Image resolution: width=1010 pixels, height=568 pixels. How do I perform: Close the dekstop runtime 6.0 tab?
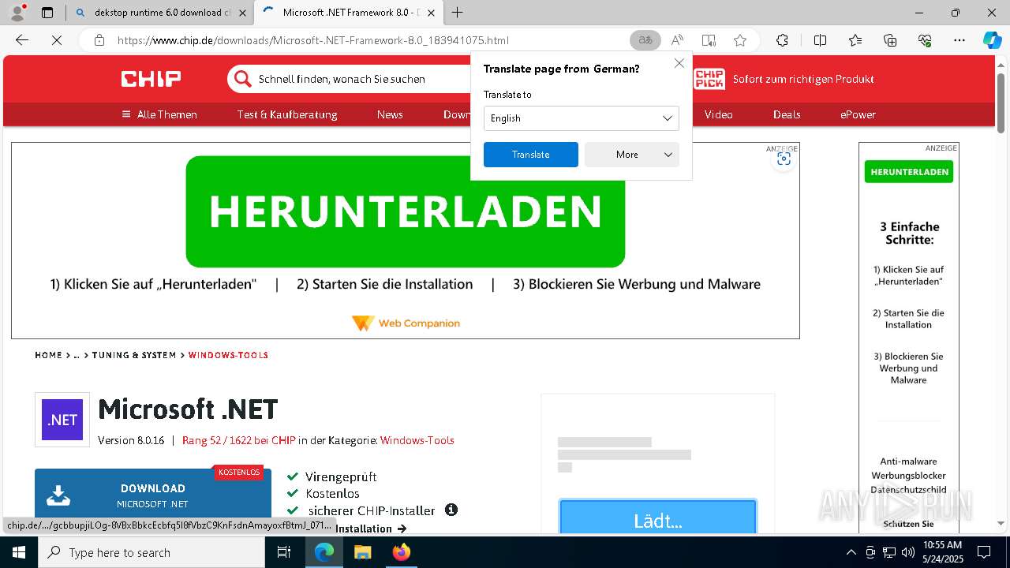(243, 13)
